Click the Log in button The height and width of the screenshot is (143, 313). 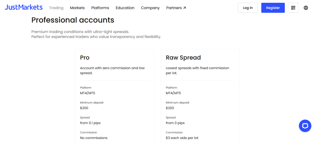(248, 8)
